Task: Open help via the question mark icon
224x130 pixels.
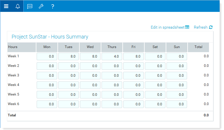Action: pos(53,6)
